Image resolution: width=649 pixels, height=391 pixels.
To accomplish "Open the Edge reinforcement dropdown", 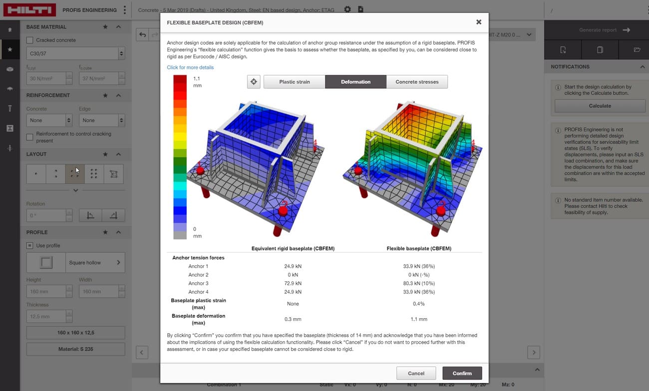I will pos(102,120).
